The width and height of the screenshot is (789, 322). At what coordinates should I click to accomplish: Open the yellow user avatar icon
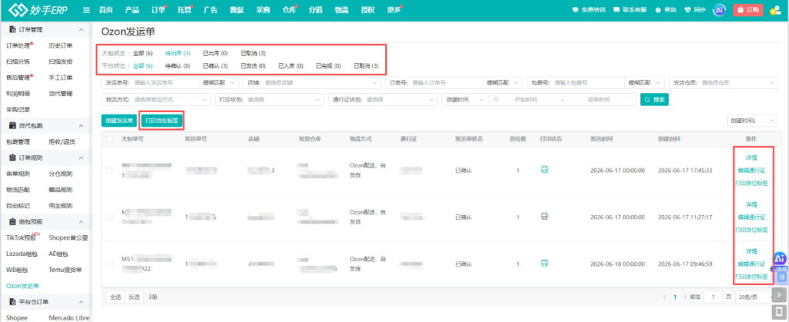[x=775, y=10]
